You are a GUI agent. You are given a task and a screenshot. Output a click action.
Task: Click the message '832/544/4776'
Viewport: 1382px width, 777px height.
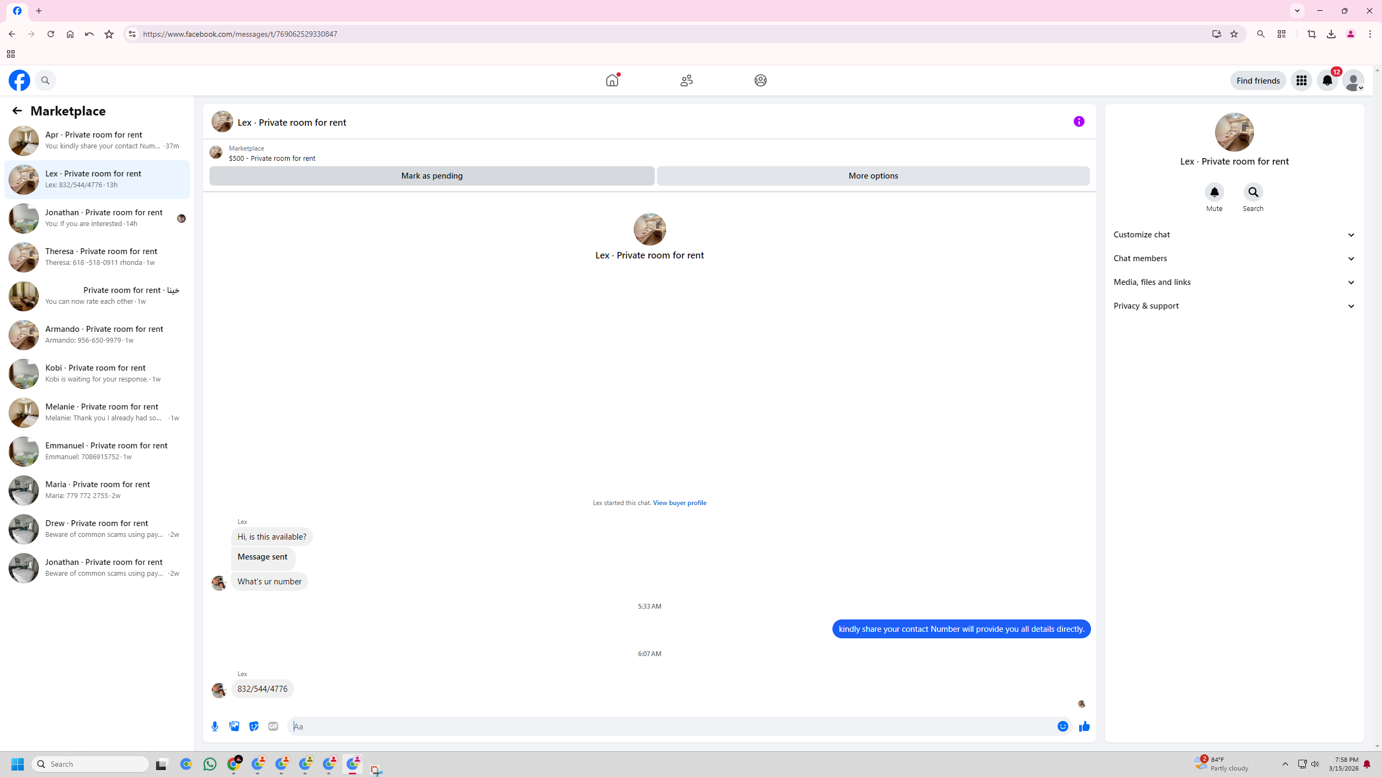click(262, 689)
